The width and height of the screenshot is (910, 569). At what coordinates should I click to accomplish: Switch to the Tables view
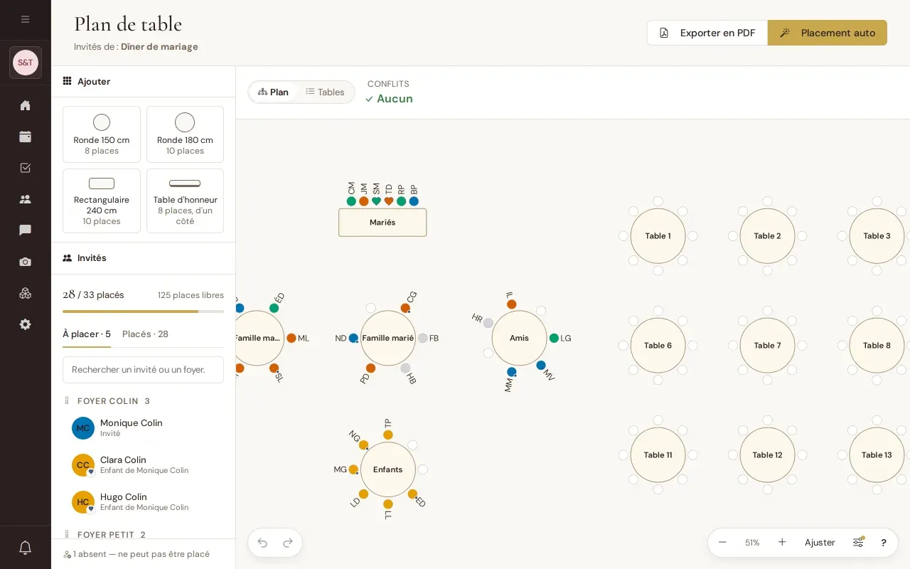coord(325,92)
